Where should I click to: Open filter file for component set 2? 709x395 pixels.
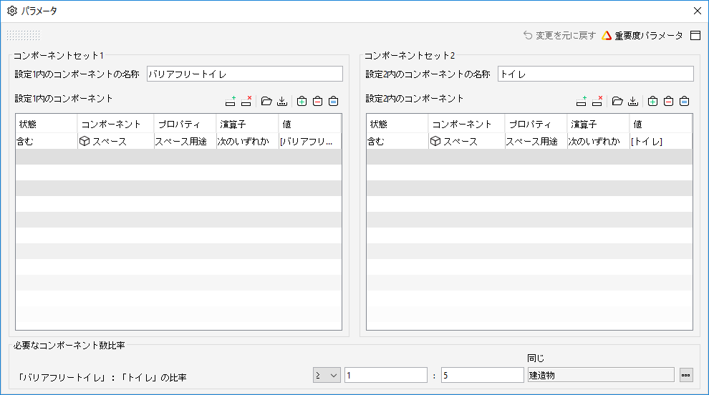coord(617,101)
